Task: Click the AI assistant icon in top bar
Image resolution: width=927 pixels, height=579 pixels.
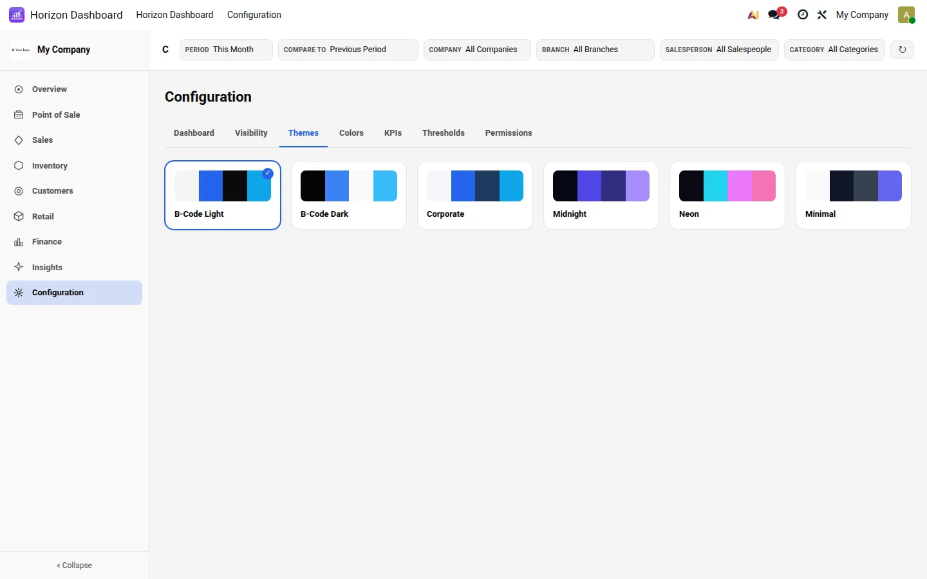Action: pos(753,15)
